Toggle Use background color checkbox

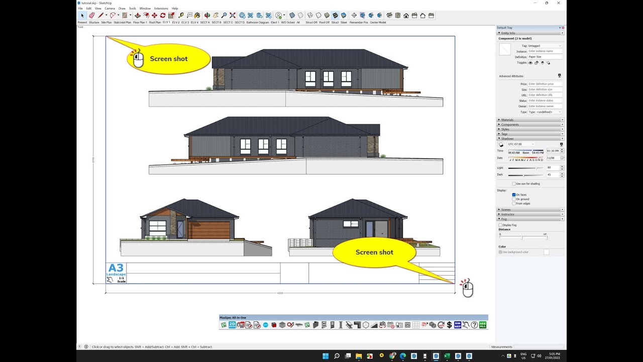[500, 252]
